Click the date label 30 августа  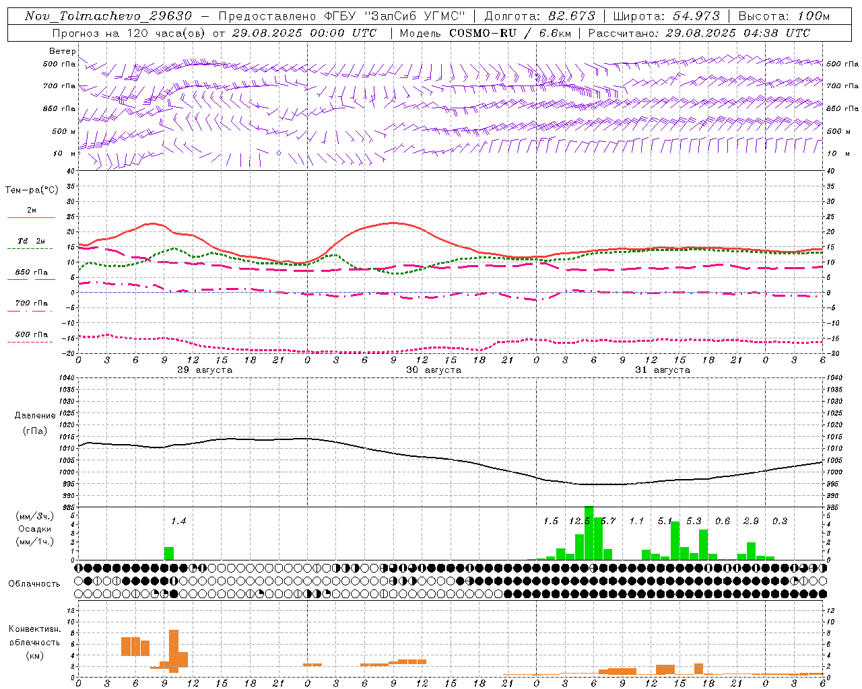click(x=434, y=370)
